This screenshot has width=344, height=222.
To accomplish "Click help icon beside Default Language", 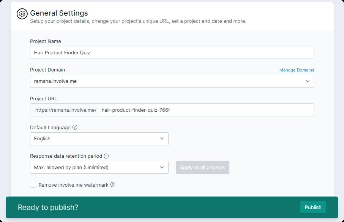I will click(x=75, y=127).
